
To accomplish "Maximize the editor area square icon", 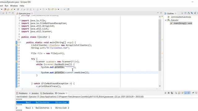I will point(161,13).
